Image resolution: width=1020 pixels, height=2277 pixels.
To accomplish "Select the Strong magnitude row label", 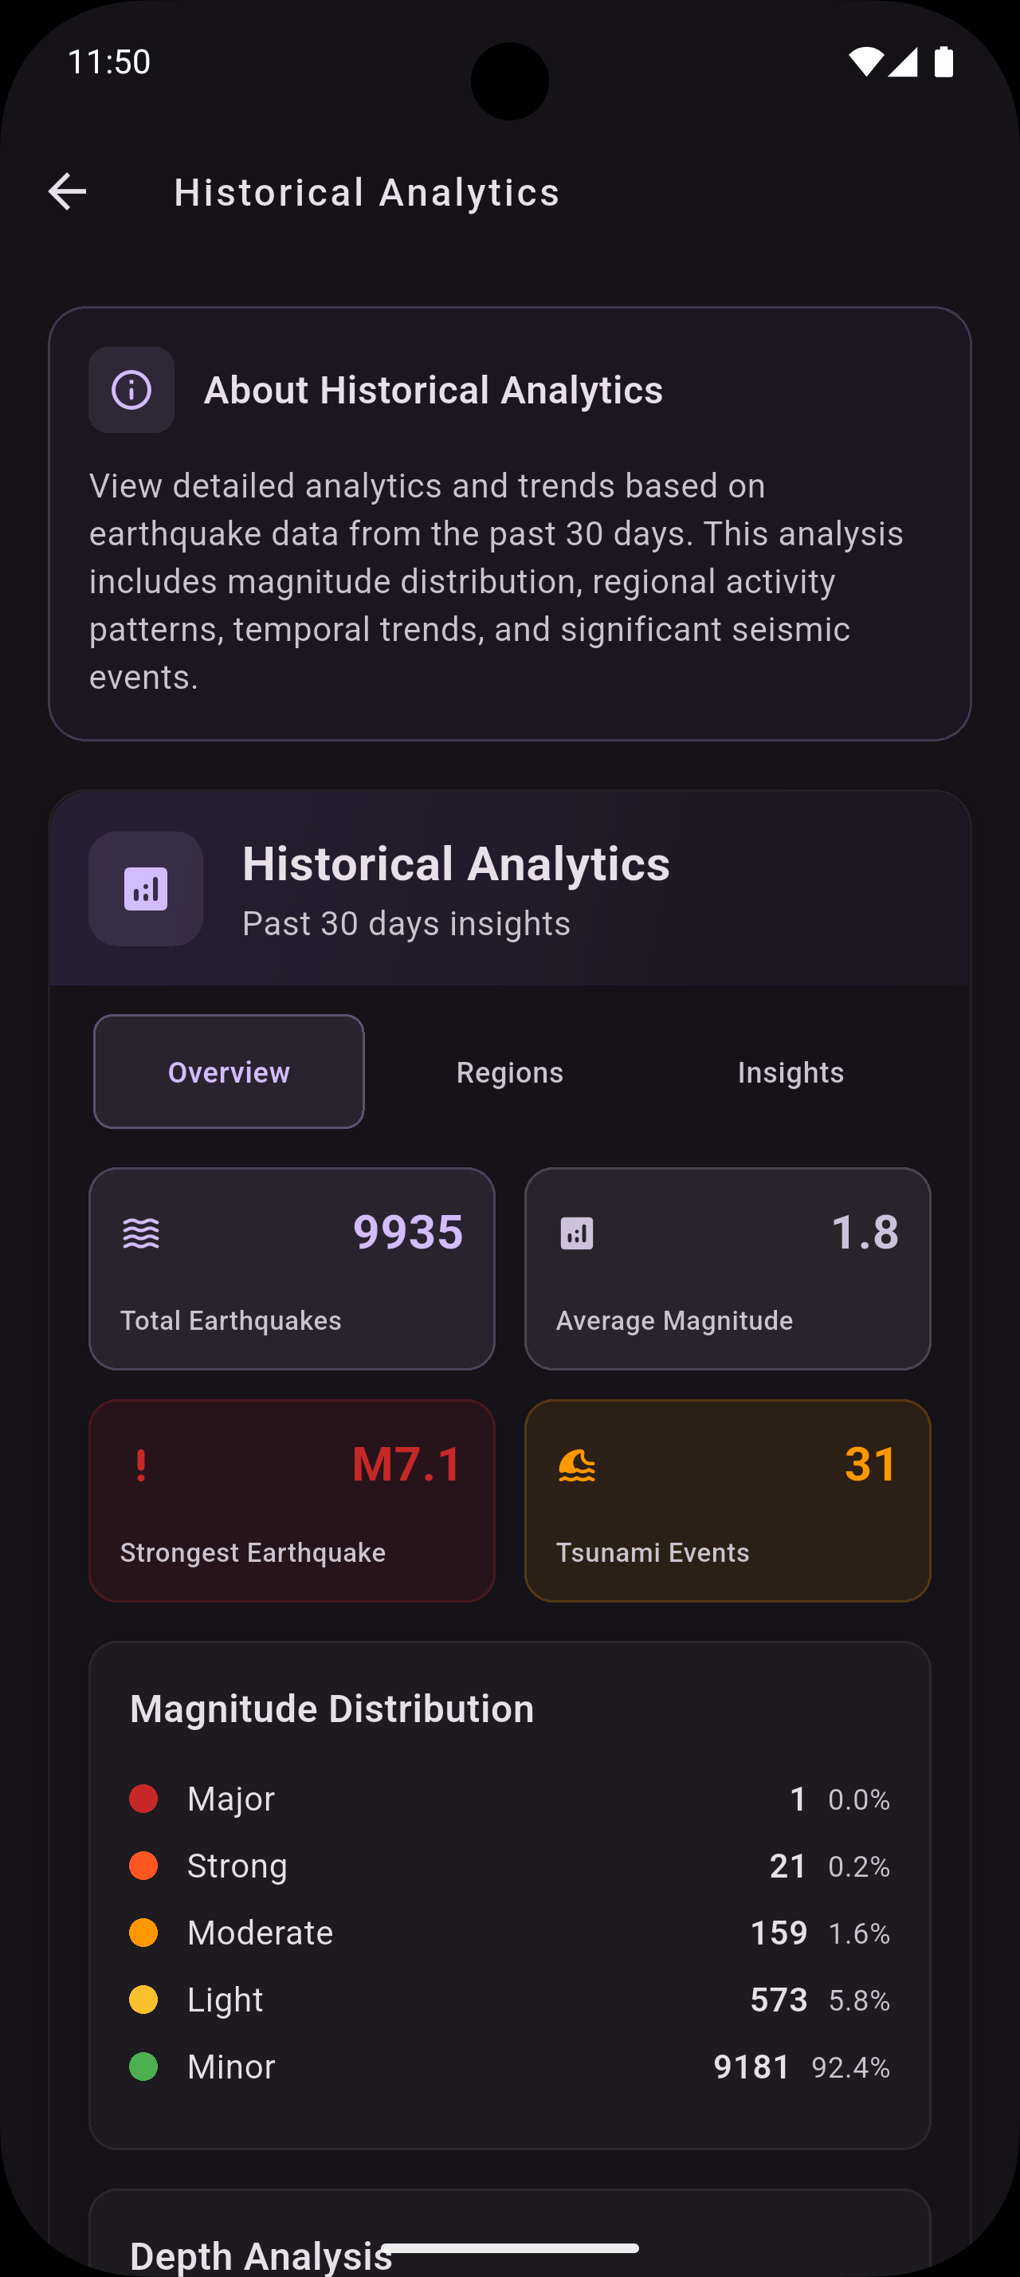I will click(x=237, y=1866).
